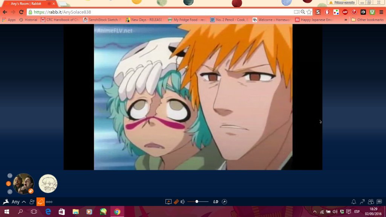Invite people with the add-person icon

tap(32, 202)
